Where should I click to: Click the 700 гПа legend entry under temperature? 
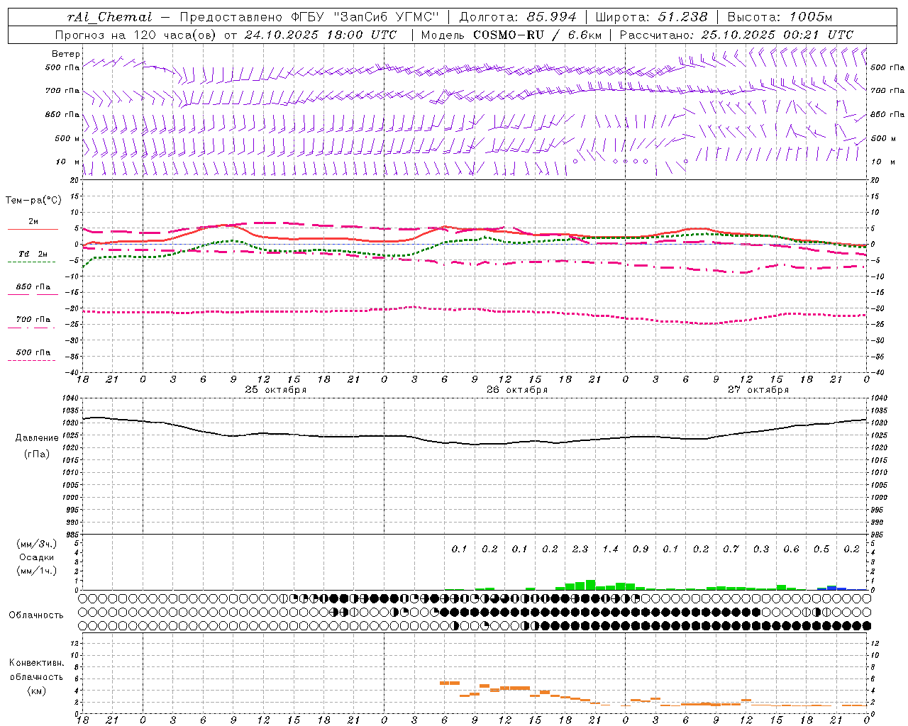point(33,320)
